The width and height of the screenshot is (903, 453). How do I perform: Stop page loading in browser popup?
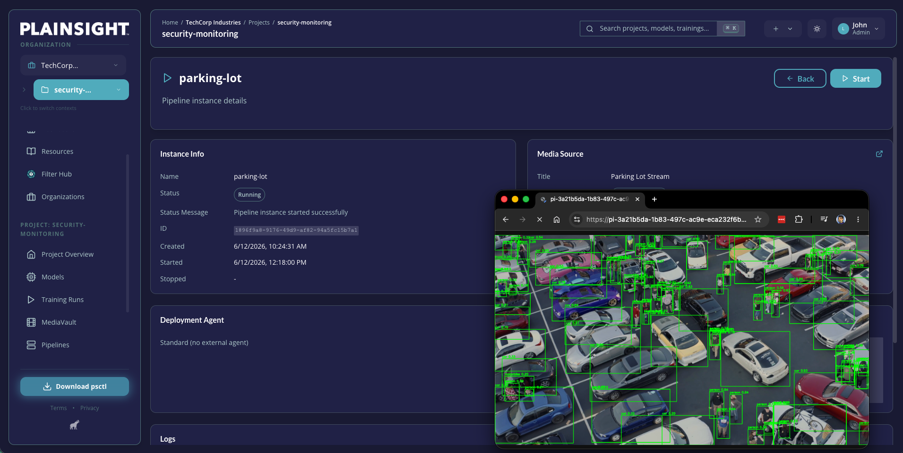click(540, 219)
